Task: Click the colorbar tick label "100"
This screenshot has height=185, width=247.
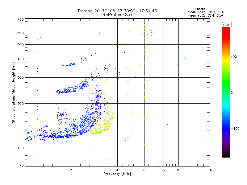Action: [234, 57]
